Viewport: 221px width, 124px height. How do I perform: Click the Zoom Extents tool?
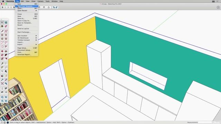[x=2, y=84]
